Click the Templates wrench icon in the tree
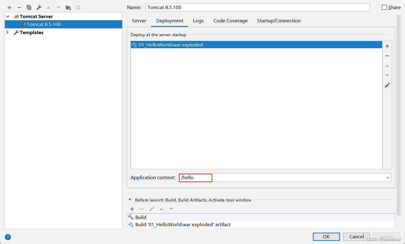Viewport: 405px width, 244px height. [16, 33]
